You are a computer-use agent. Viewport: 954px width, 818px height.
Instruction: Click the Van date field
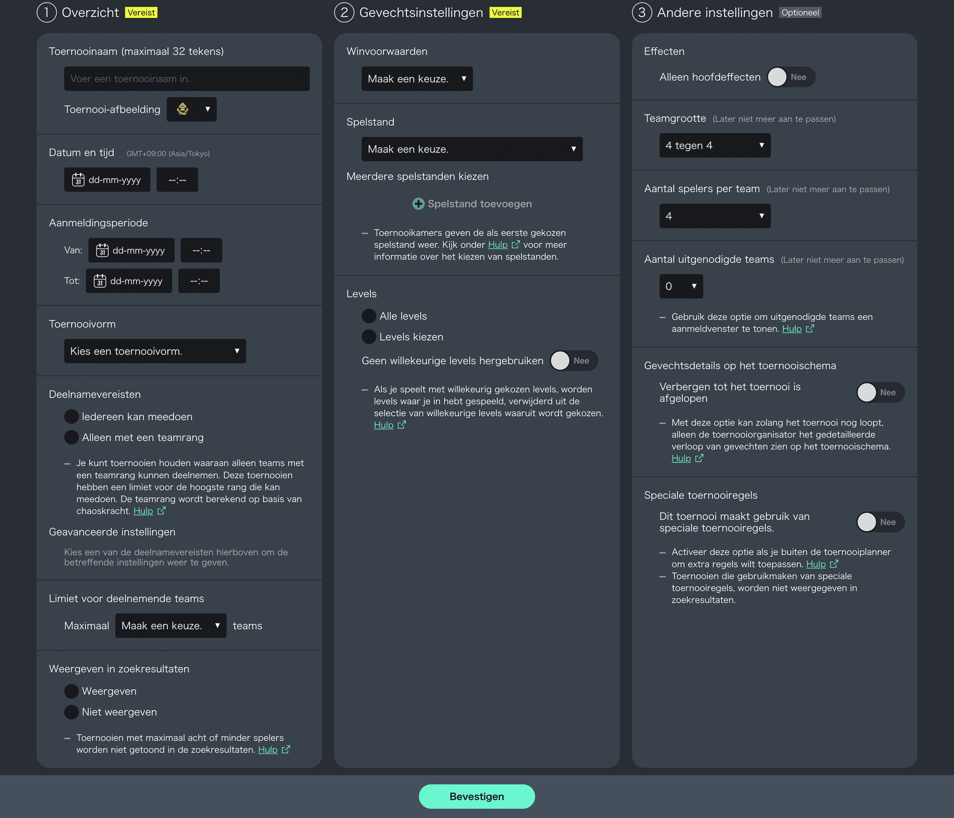[x=131, y=250]
